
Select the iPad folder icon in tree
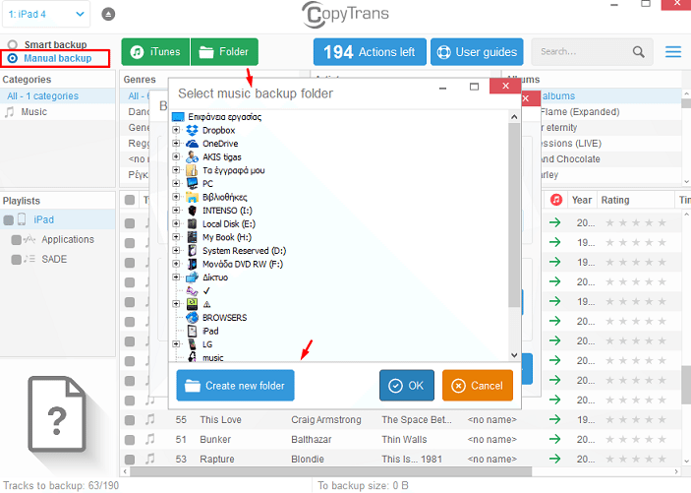(192, 331)
